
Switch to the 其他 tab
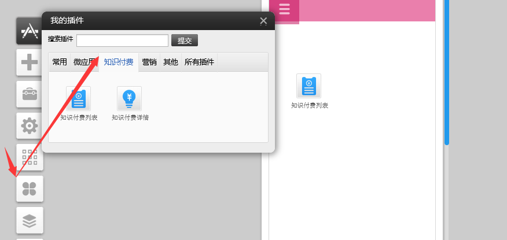pyautogui.click(x=171, y=62)
